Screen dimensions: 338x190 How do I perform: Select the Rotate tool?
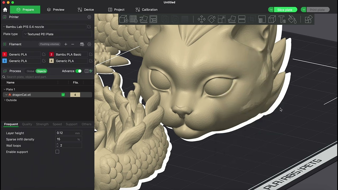click(212, 19)
